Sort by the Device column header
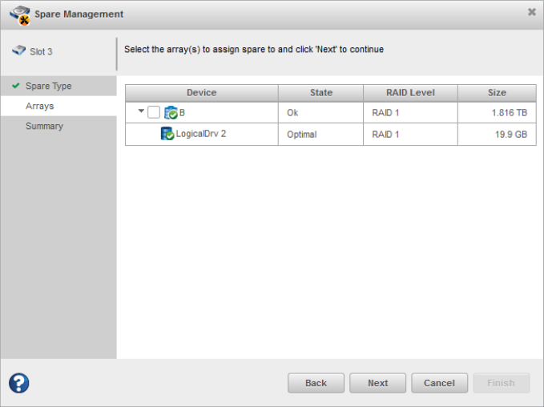This screenshot has height=407, width=544. point(201,93)
